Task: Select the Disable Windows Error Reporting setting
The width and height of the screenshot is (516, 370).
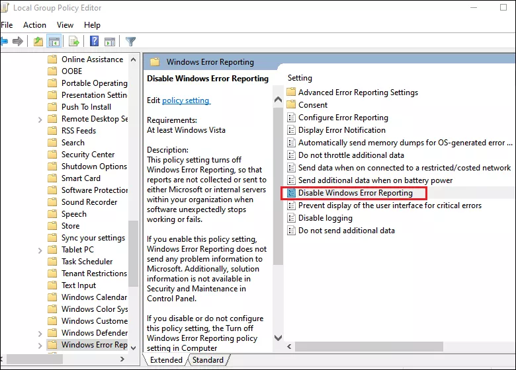Action: click(x=354, y=193)
